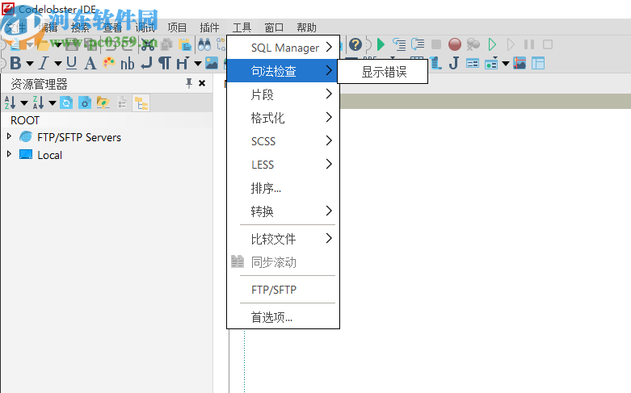Click the Step Over debug icon
Viewport: 631px width, 393px height.
click(418, 44)
